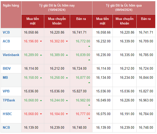Select VPB today's selling rate 15,827.00
The height and width of the screenshot is (134, 157).
click(79, 91)
